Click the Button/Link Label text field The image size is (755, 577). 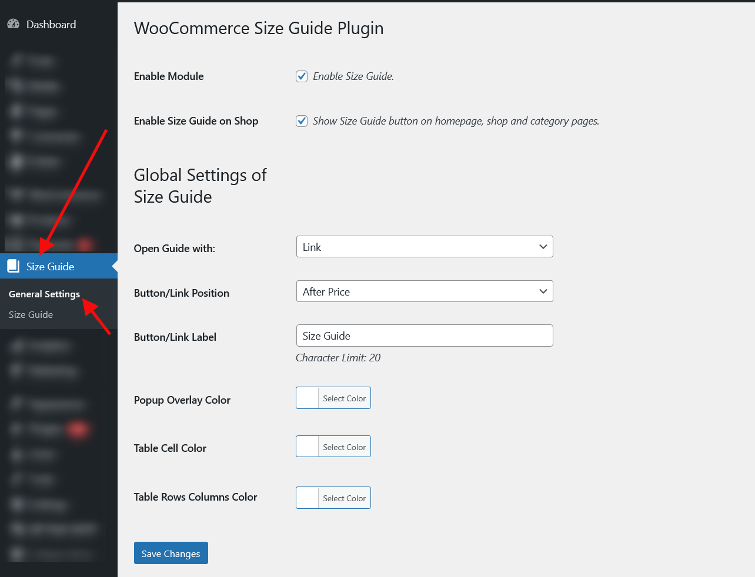pos(425,336)
